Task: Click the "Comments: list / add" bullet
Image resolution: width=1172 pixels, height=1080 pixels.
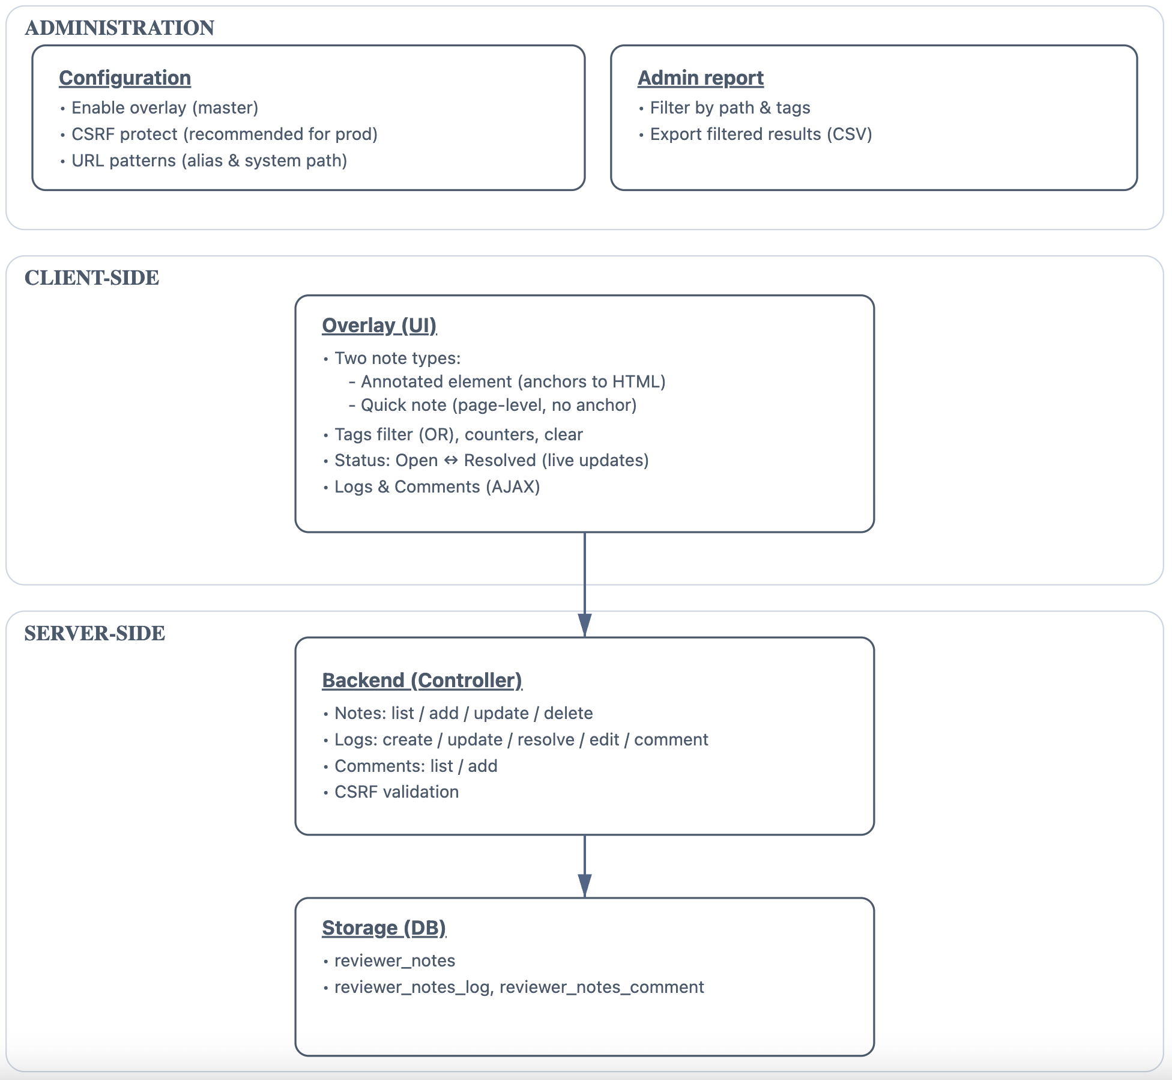Action: pyautogui.click(x=415, y=766)
